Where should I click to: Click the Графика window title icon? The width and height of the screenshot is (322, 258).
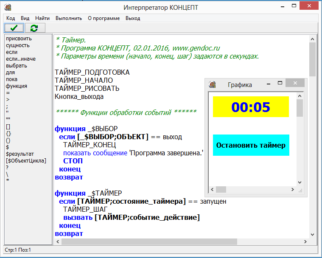coord(212,84)
